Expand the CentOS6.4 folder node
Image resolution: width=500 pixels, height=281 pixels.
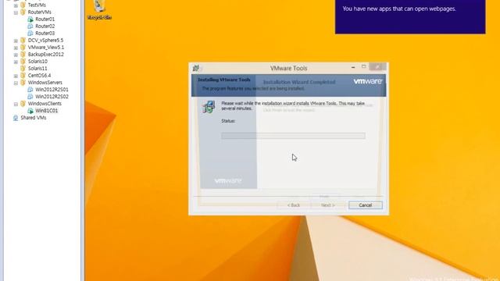(x=16, y=76)
